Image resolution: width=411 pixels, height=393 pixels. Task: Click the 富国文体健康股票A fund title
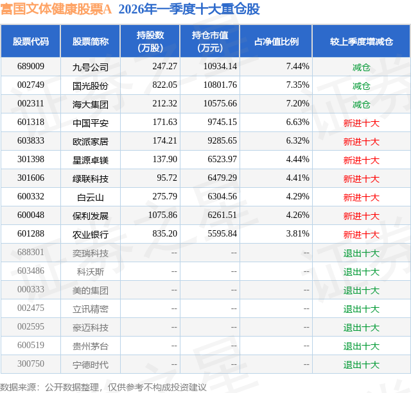tap(56, 9)
